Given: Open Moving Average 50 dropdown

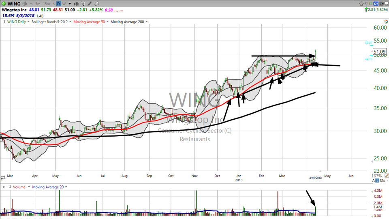Looking at the screenshot, I should (x=107, y=22).
